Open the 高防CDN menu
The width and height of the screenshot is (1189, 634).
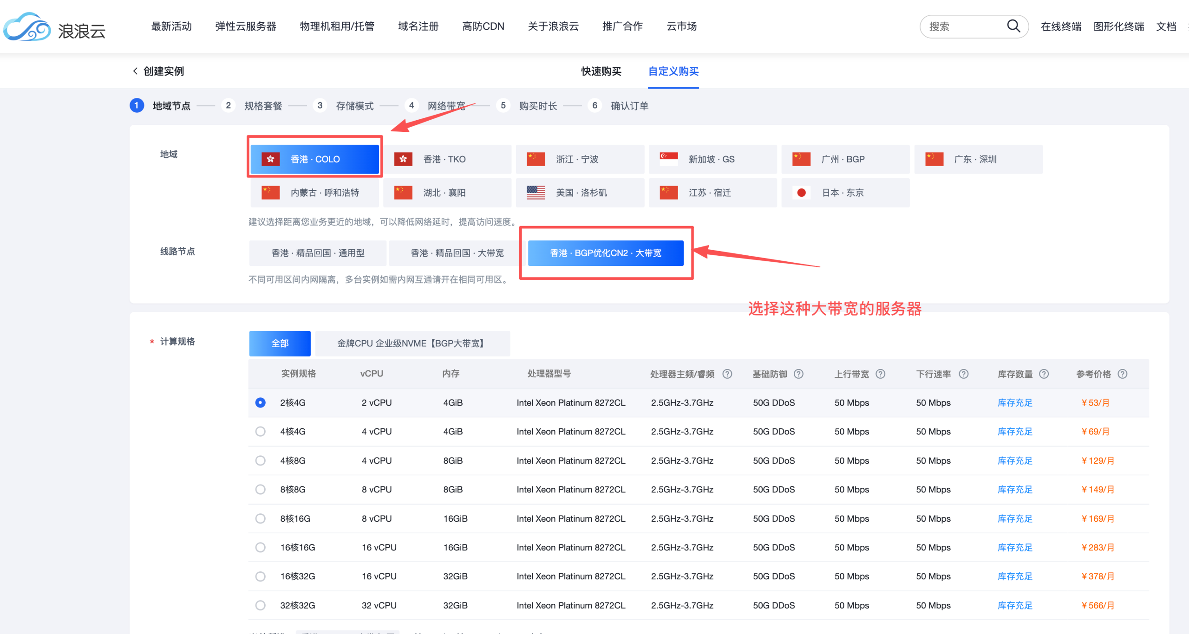tap(483, 26)
